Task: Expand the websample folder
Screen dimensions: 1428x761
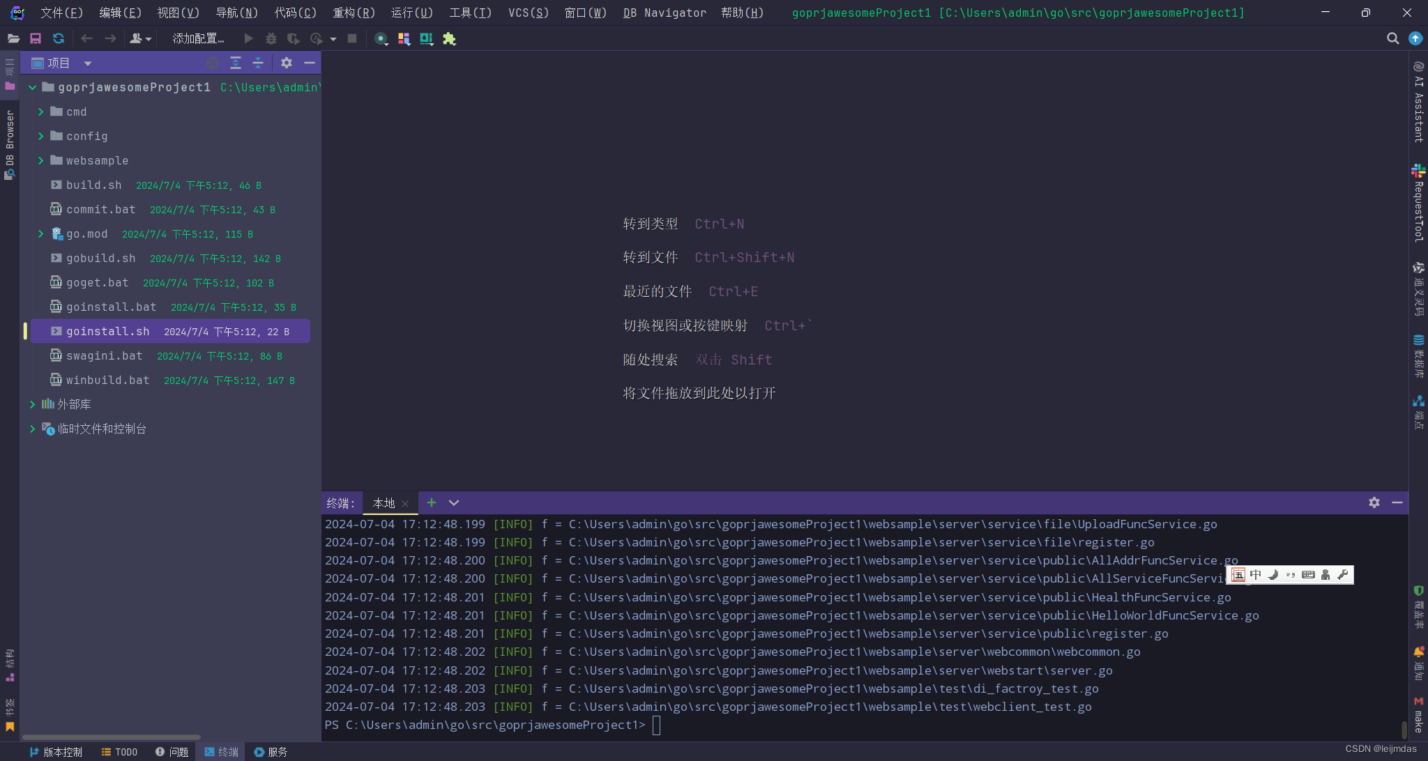Action: tap(40, 161)
